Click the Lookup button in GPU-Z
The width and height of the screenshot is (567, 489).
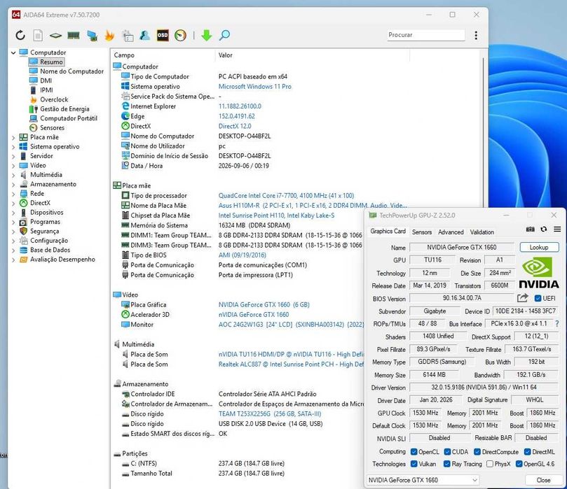(x=539, y=247)
